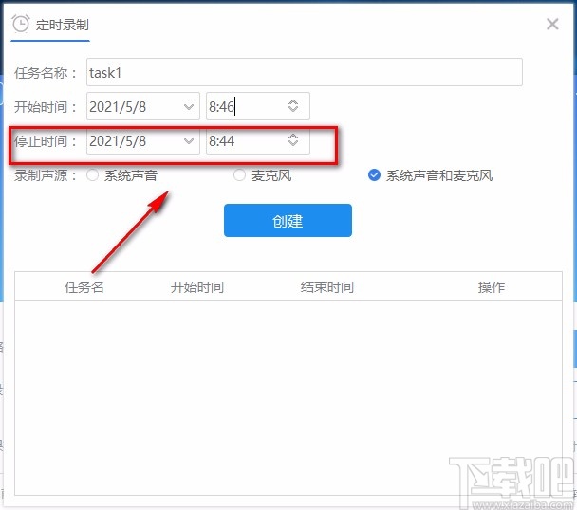
Task: Select the 定时录制 tab title
Action: [x=63, y=25]
